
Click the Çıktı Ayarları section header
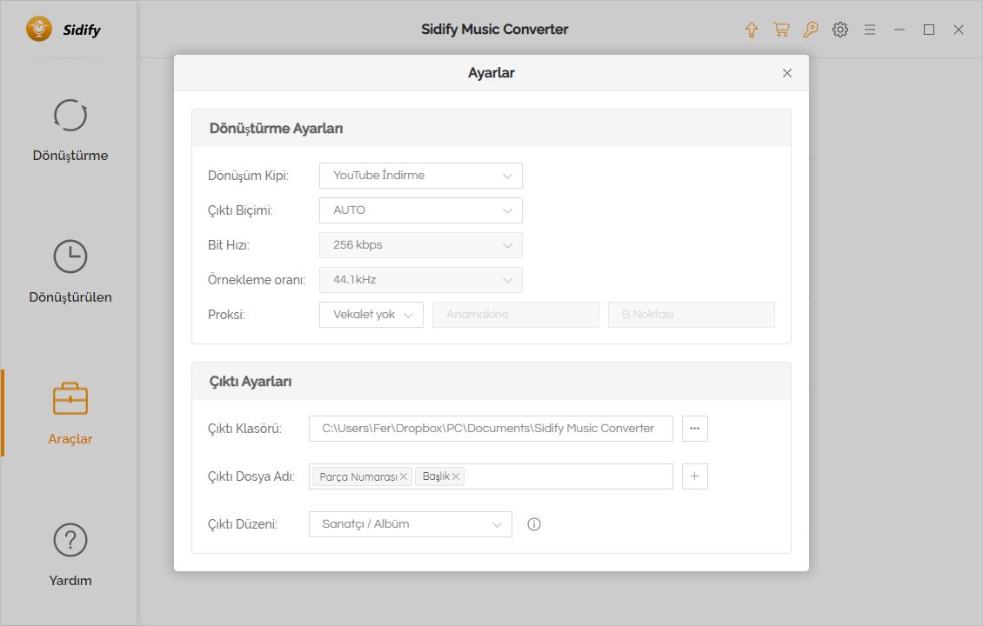point(491,382)
